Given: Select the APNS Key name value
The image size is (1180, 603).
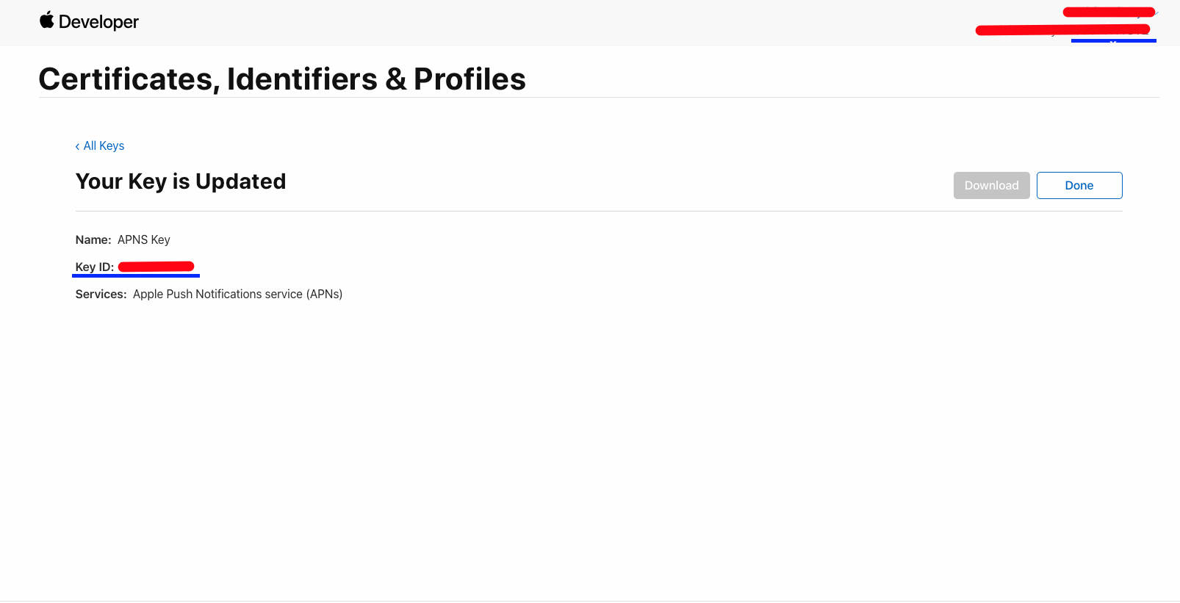Looking at the screenshot, I should [144, 240].
